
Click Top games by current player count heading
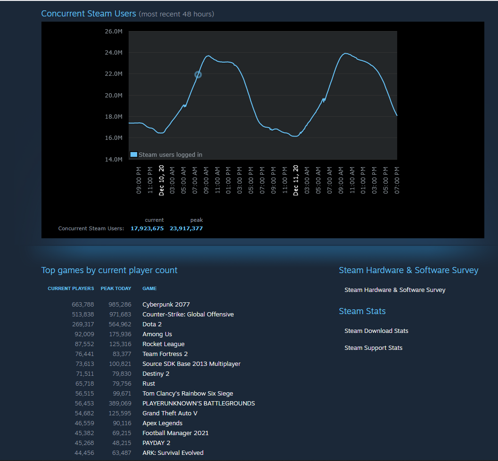[109, 270]
